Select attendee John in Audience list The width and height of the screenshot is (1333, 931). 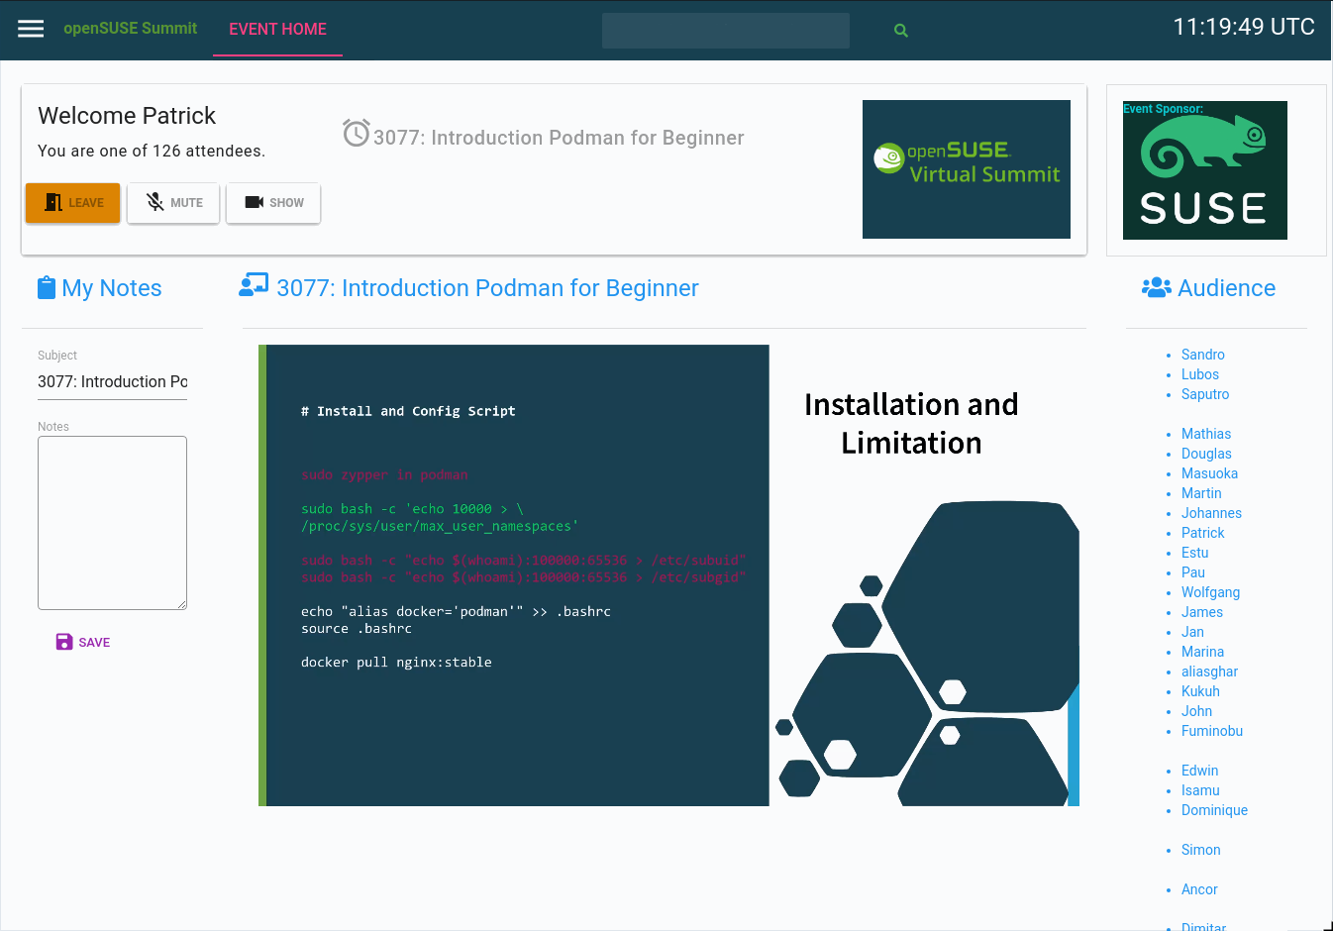1196,711
